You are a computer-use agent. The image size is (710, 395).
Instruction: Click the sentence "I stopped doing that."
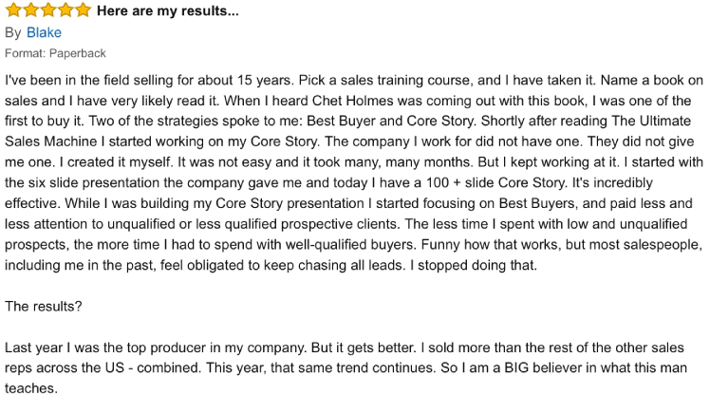[472, 265]
